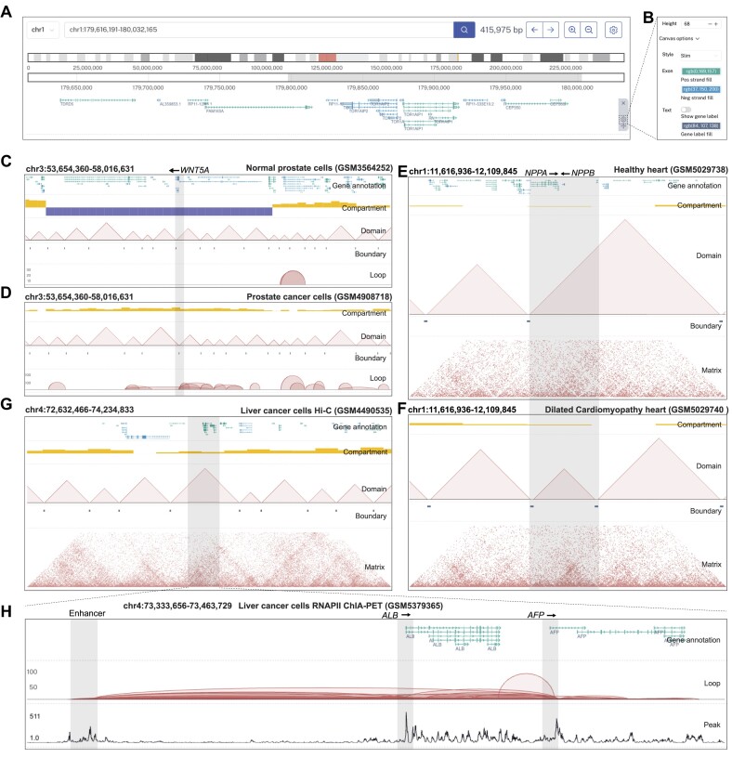Image resolution: width=732 pixels, height=758 pixels.
Task: Pan the view left with arrow button
Action: pos(534,30)
